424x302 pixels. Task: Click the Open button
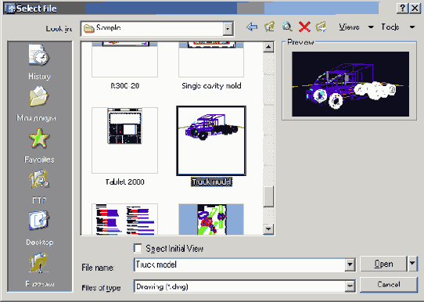[x=383, y=264]
